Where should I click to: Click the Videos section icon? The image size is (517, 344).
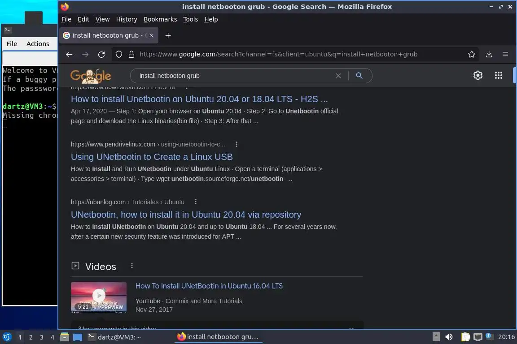pos(75,266)
